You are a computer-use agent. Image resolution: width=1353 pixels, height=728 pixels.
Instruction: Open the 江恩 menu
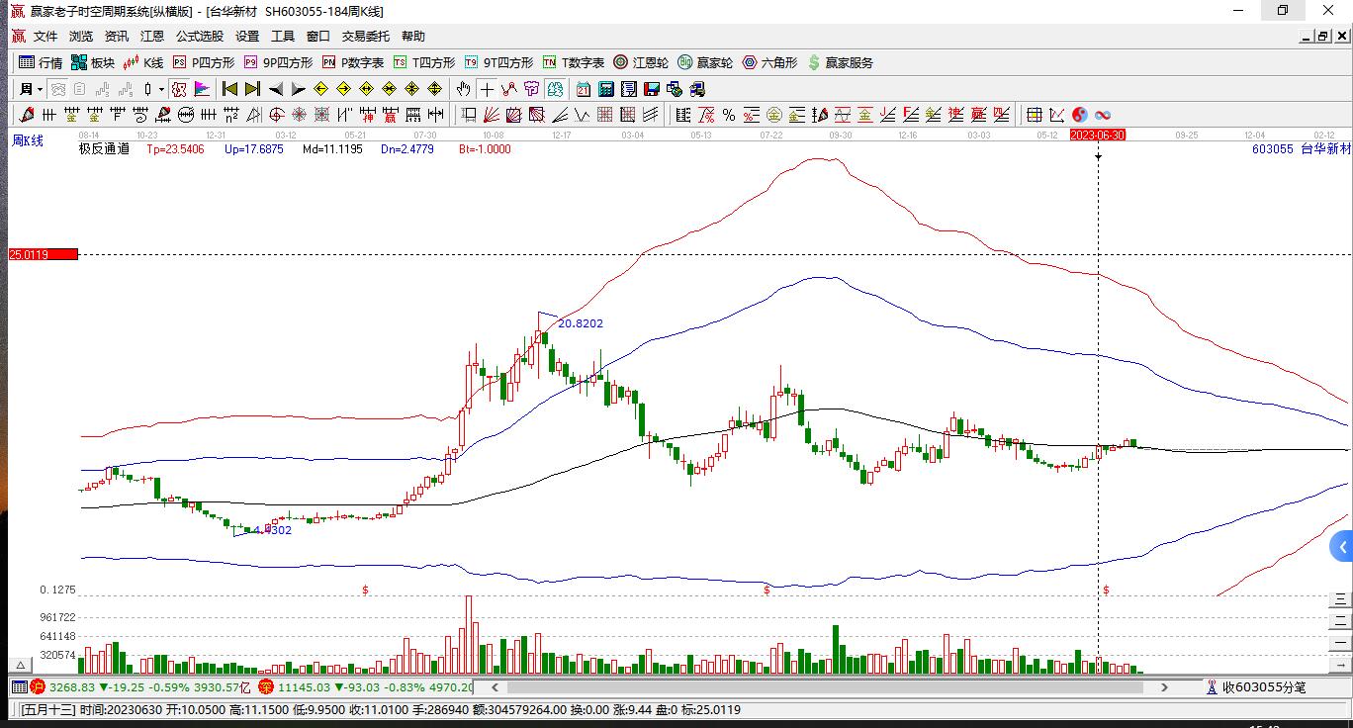coord(152,37)
